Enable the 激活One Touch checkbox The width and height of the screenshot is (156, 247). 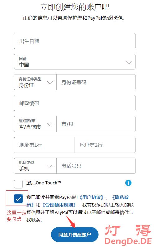coord(18,184)
